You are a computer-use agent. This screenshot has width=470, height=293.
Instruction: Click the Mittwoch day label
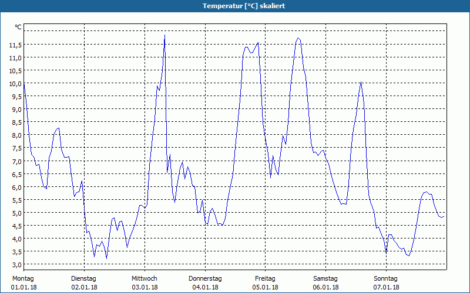pos(144,279)
